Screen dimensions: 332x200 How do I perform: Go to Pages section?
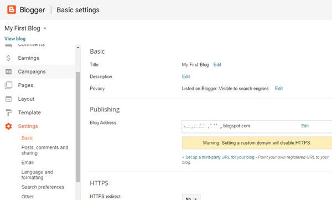pos(25,85)
